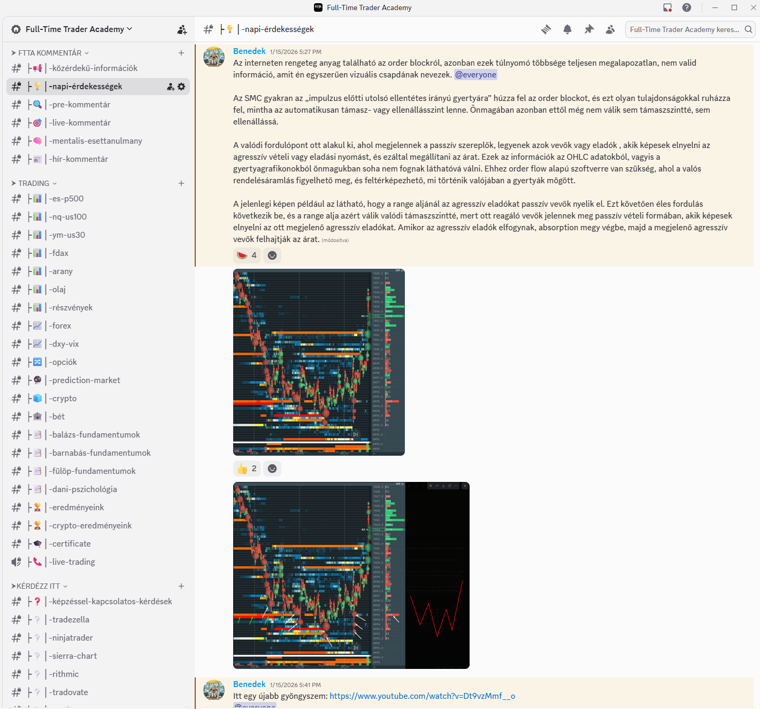Click the invite people icon beside server name
Screen dimensions: 760x709
(x=182, y=29)
